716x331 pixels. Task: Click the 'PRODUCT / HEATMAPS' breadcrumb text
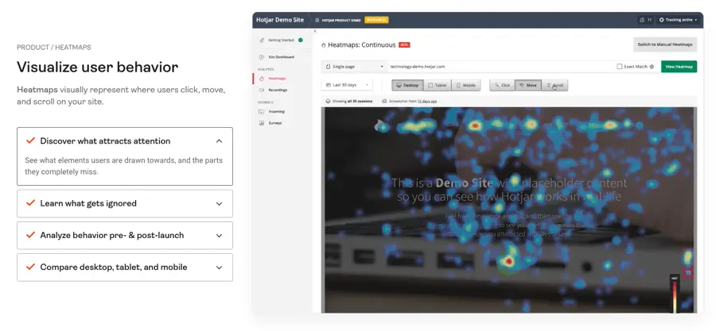54,48
